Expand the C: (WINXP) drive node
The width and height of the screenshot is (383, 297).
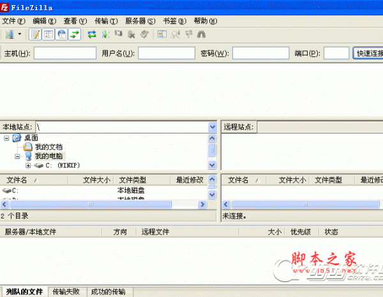click(28, 165)
